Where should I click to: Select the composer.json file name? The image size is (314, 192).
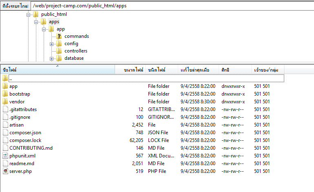point(25,133)
